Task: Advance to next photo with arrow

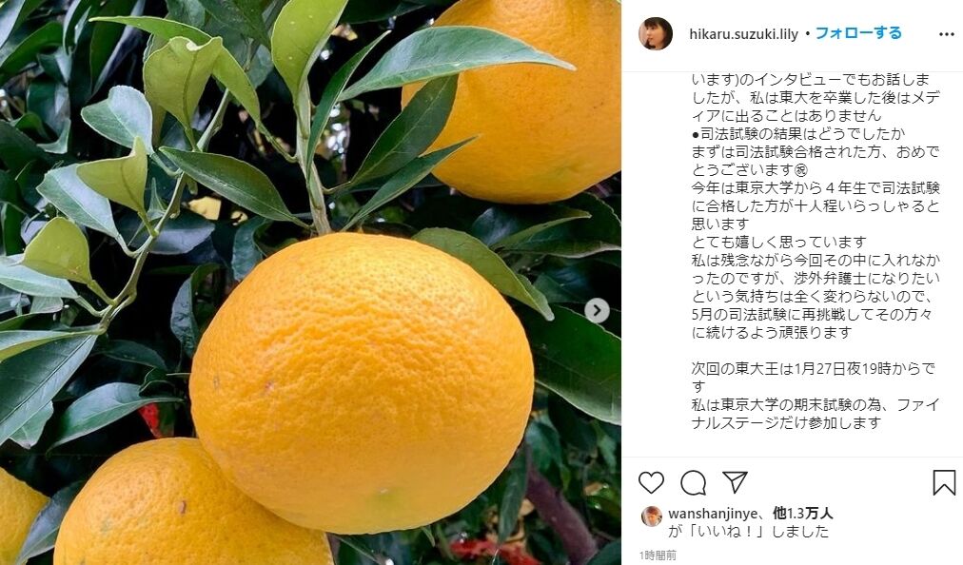Action: [597, 311]
